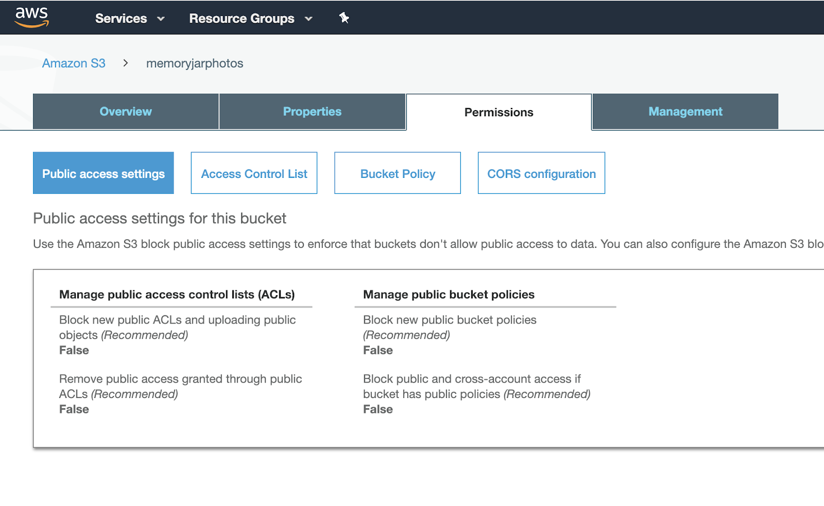The height and width of the screenshot is (506, 824).
Task: Open CORS configuration section
Action: pos(541,173)
